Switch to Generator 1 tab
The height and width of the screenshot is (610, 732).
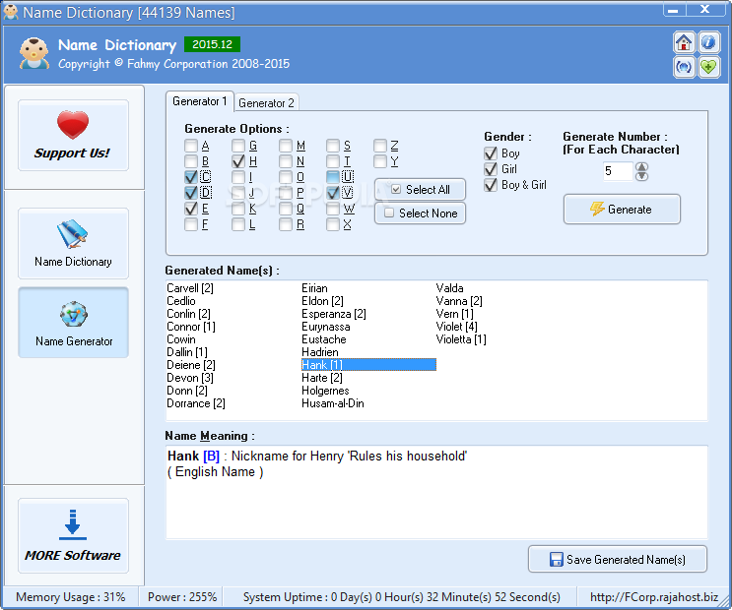coord(199,101)
